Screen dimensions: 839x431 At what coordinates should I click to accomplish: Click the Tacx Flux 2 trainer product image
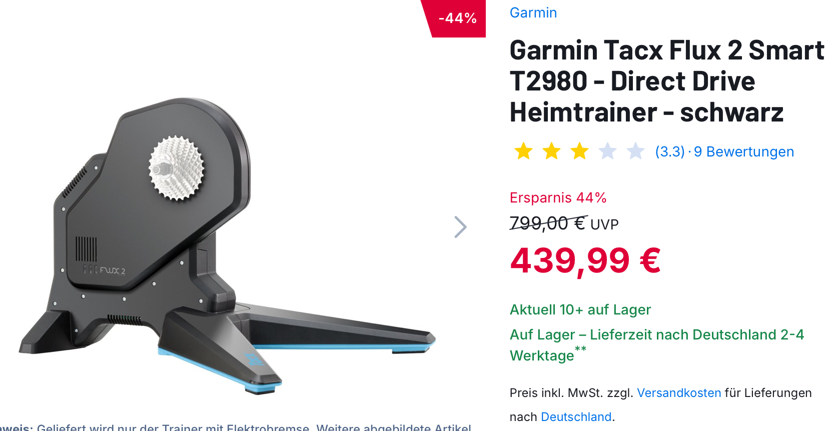click(x=228, y=245)
